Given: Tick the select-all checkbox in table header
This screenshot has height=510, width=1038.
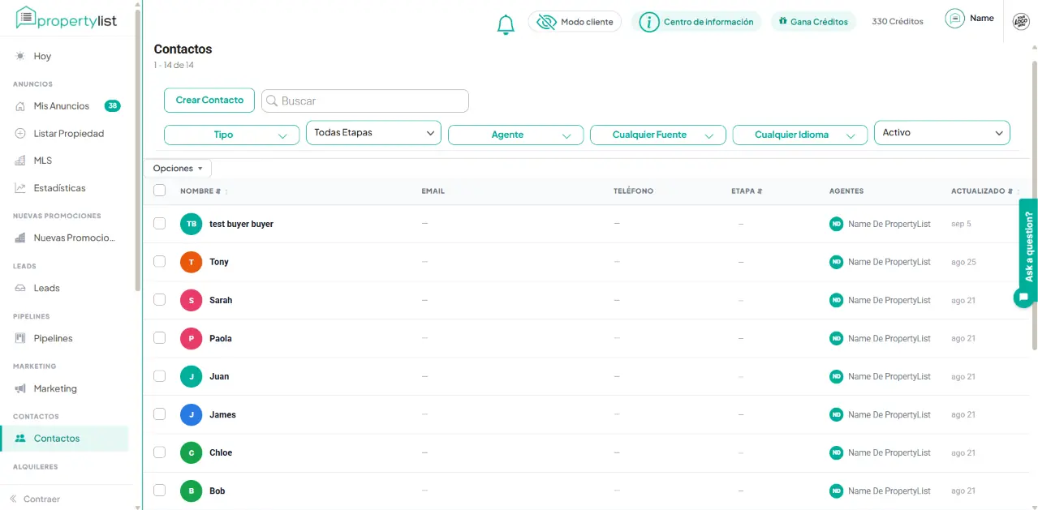Looking at the screenshot, I should [160, 191].
